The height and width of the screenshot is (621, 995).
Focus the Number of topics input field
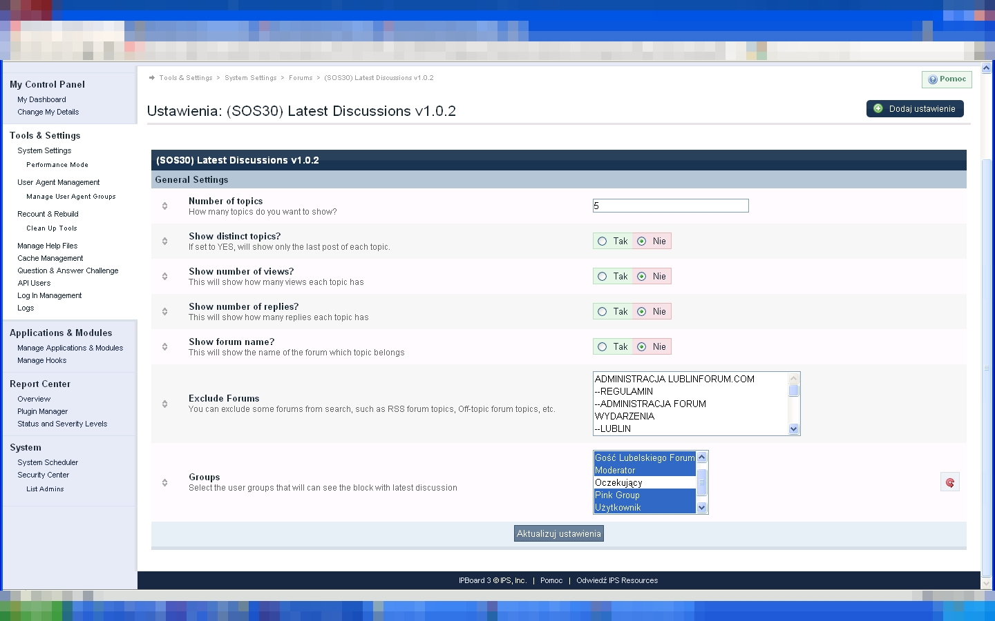670,206
